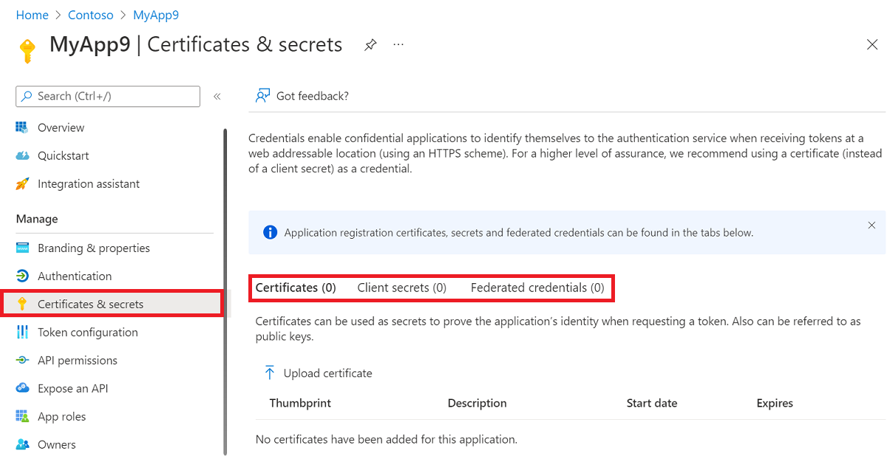Switch to the Client secrets tab
Image resolution: width=887 pixels, height=462 pixels.
click(401, 288)
